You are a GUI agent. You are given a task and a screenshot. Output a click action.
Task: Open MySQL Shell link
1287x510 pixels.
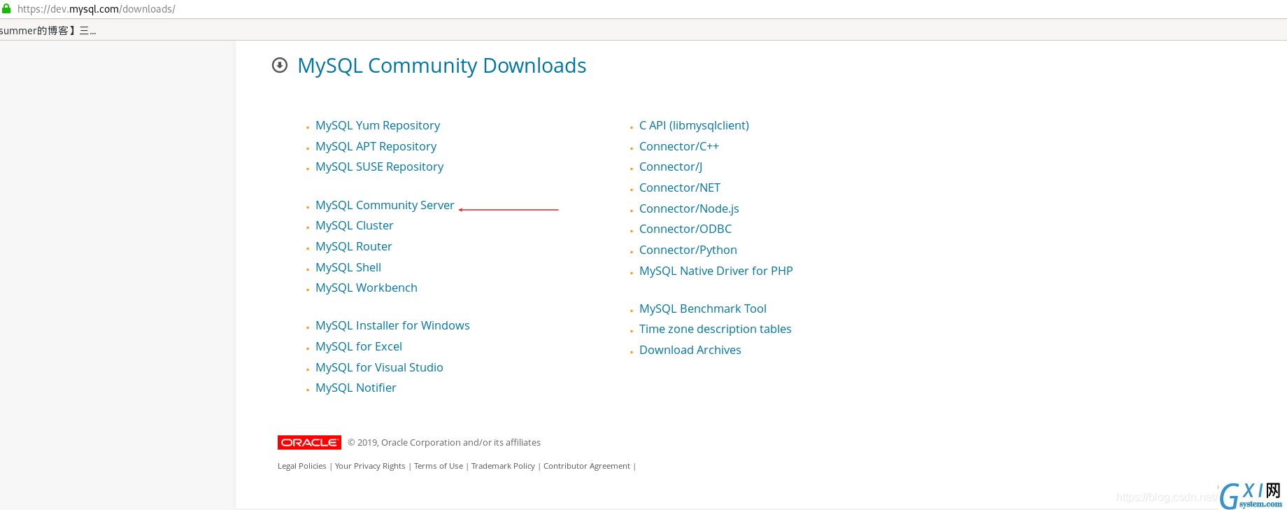tap(348, 267)
